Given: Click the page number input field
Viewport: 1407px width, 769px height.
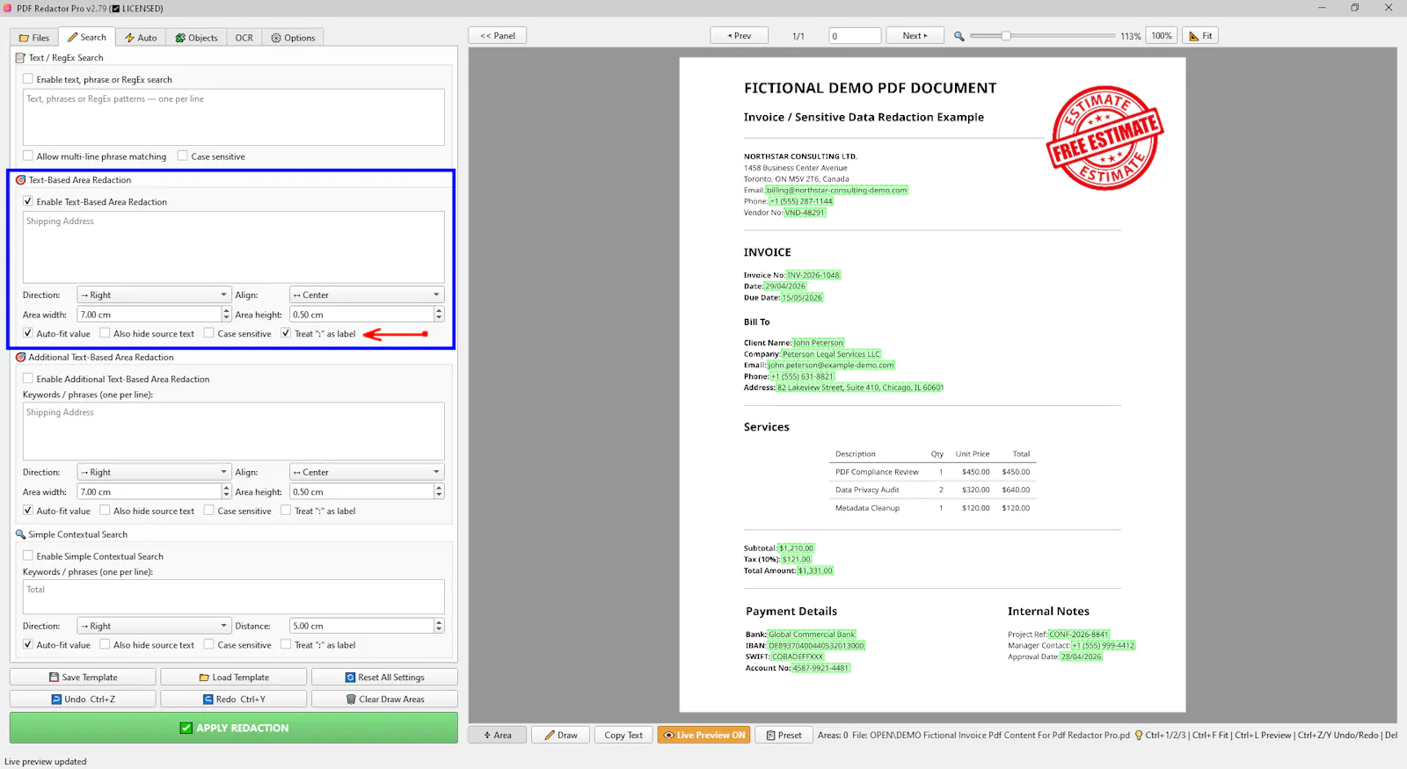Looking at the screenshot, I should [x=855, y=35].
